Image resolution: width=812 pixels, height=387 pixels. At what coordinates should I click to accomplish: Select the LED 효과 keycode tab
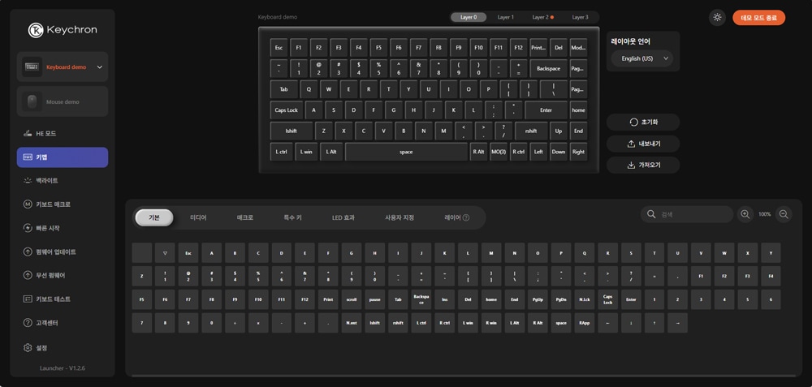(343, 217)
